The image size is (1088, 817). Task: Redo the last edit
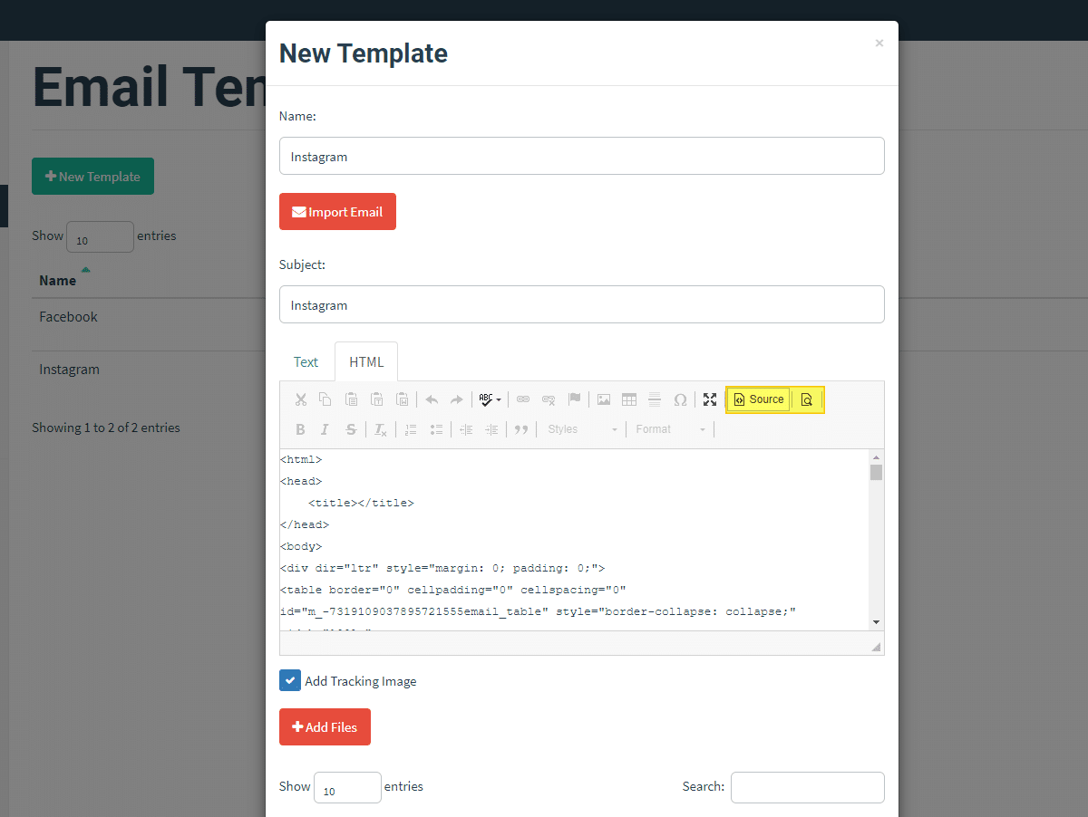tap(457, 399)
